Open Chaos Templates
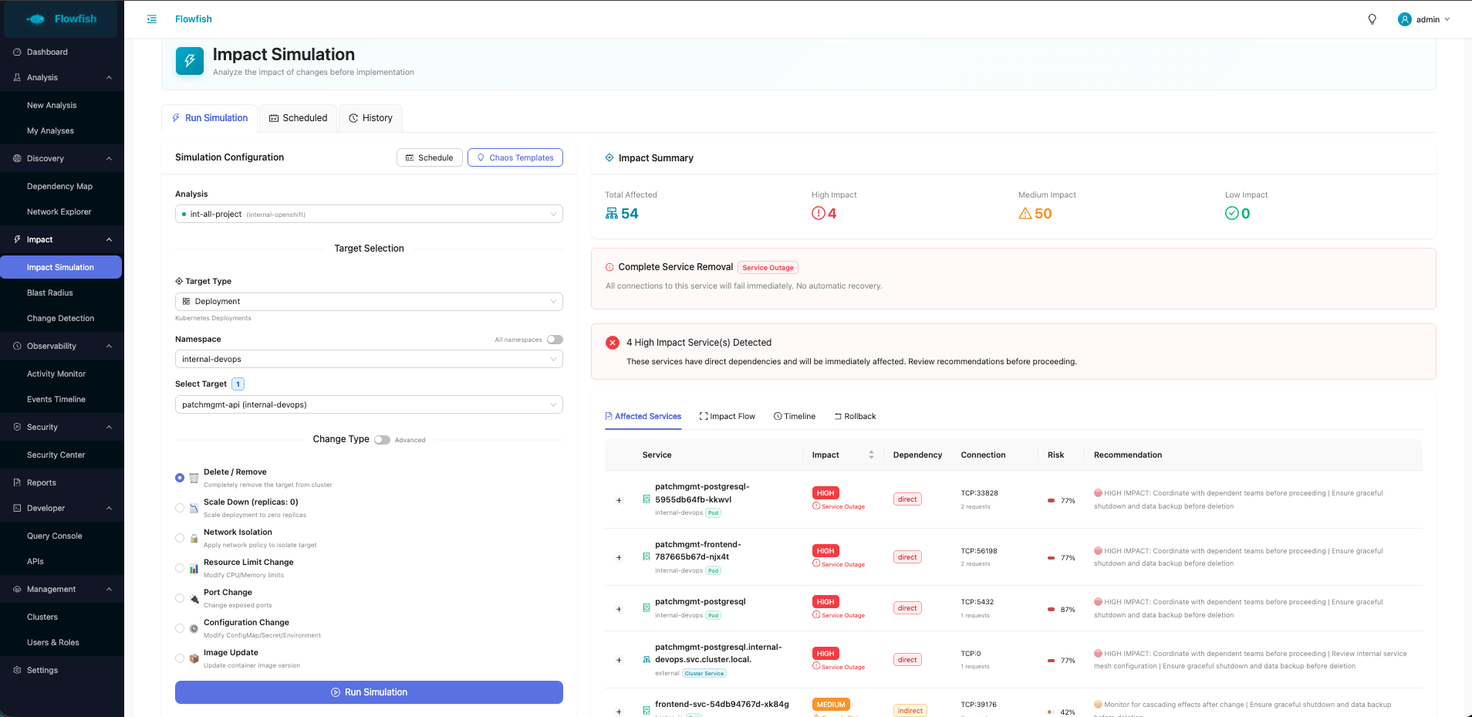 coord(515,157)
